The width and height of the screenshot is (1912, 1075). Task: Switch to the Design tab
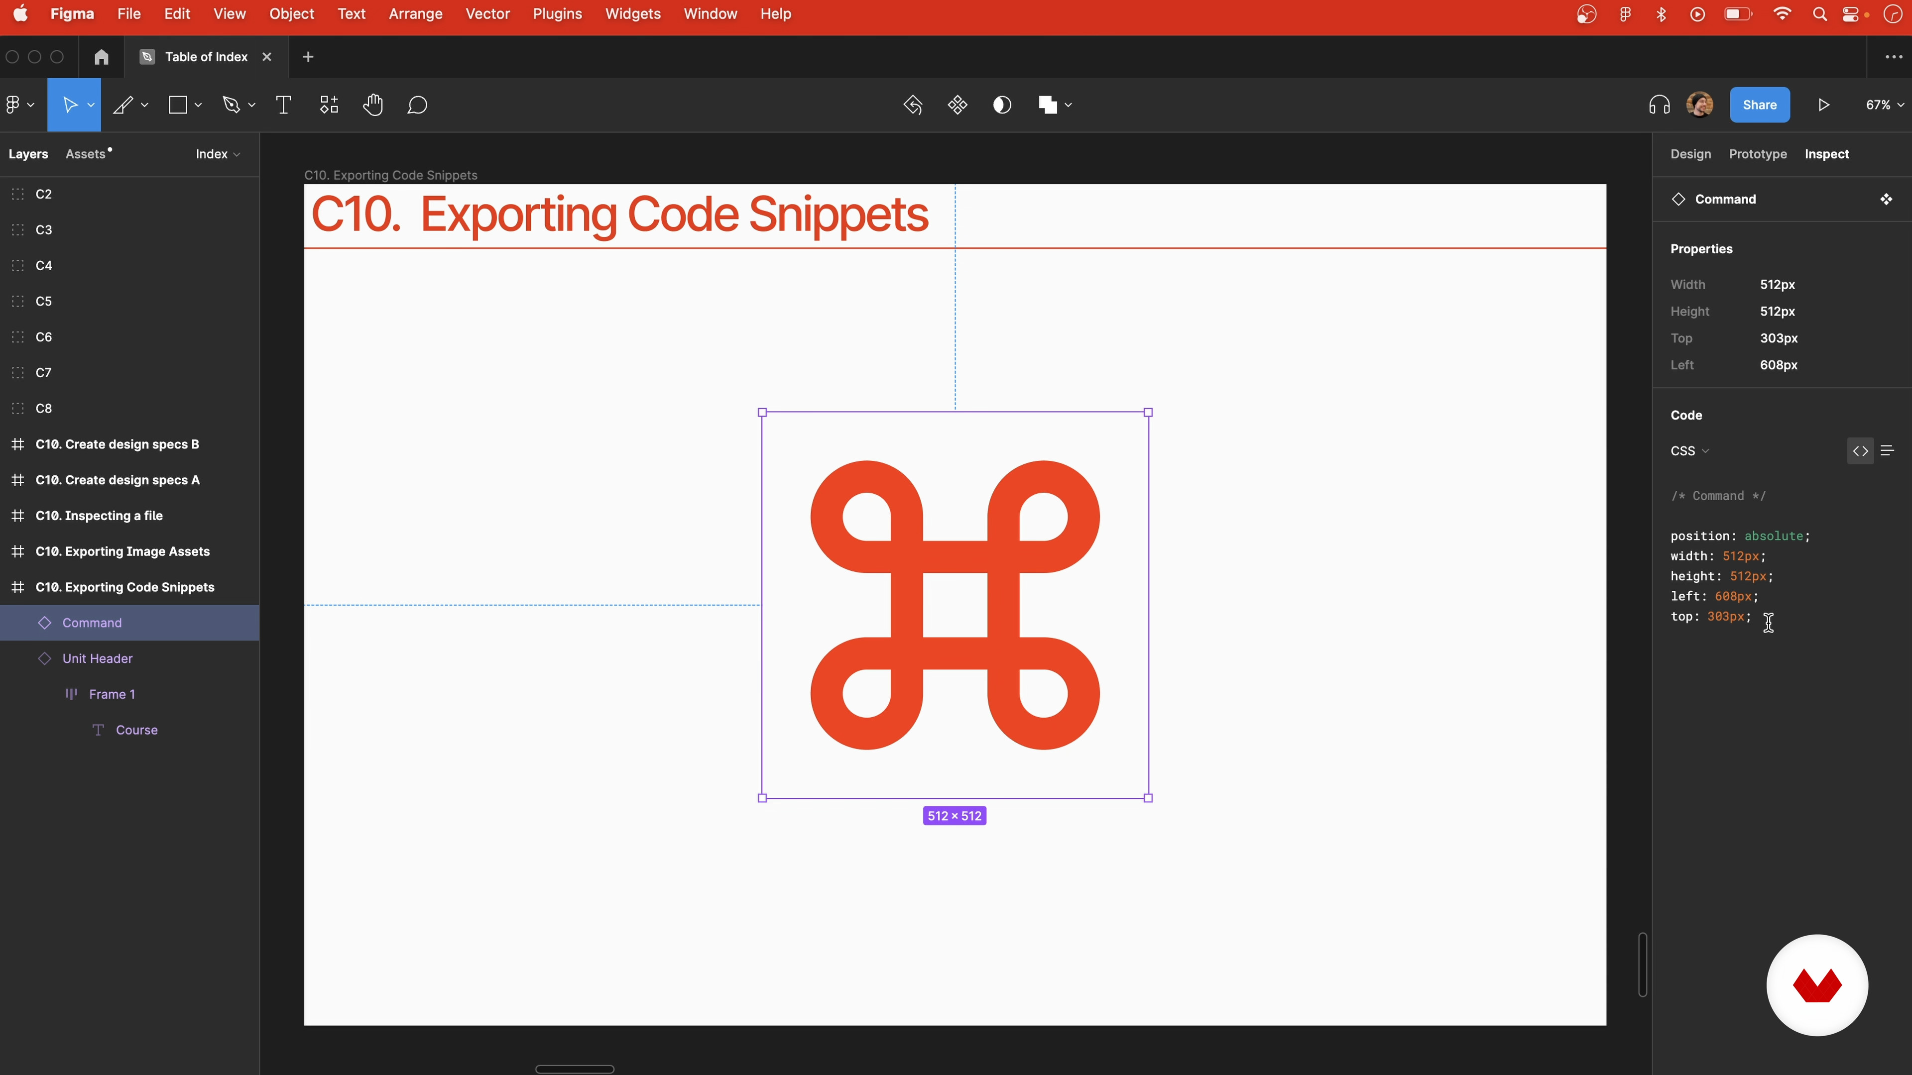tap(1691, 154)
